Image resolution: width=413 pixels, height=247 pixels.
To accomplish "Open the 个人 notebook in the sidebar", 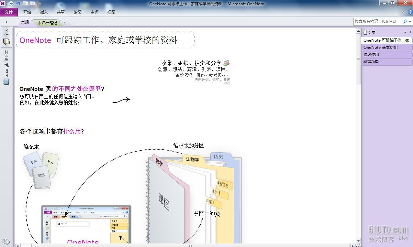I will [6, 37].
